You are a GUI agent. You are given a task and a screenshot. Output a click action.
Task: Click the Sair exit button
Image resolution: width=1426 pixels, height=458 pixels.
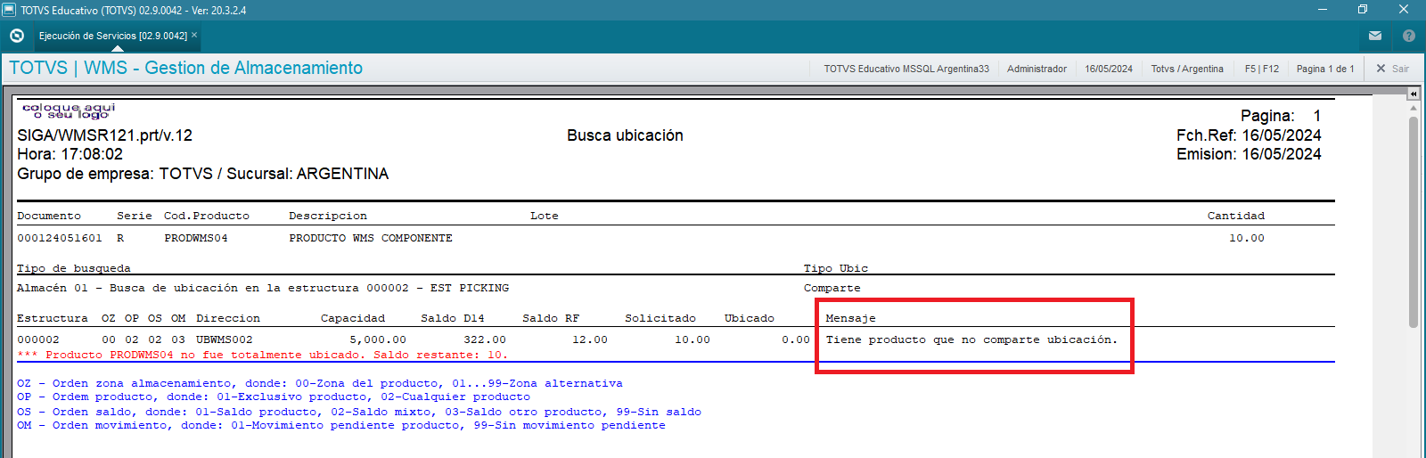click(x=1393, y=69)
